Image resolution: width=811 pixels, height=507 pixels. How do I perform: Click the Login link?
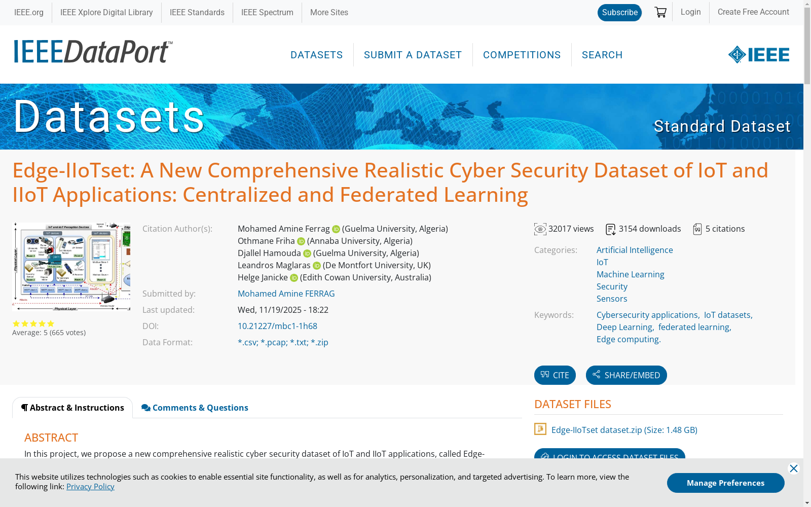point(691,12)
